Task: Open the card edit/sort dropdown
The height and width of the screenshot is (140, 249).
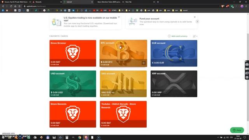Action: tap(195, 36)
